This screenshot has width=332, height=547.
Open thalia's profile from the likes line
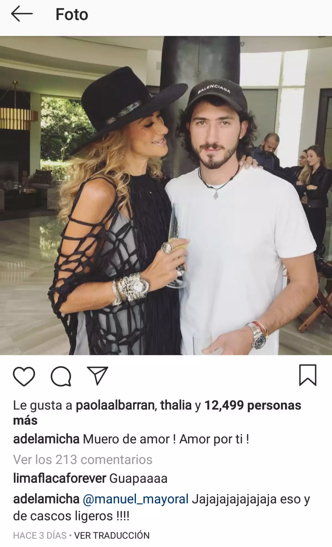click(x=176, y=405)
